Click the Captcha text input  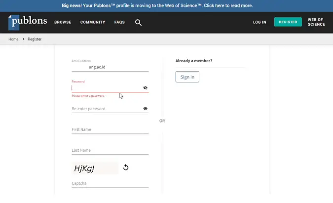[110, 184]
